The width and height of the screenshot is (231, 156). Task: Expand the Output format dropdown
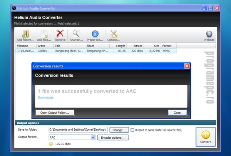93,137
